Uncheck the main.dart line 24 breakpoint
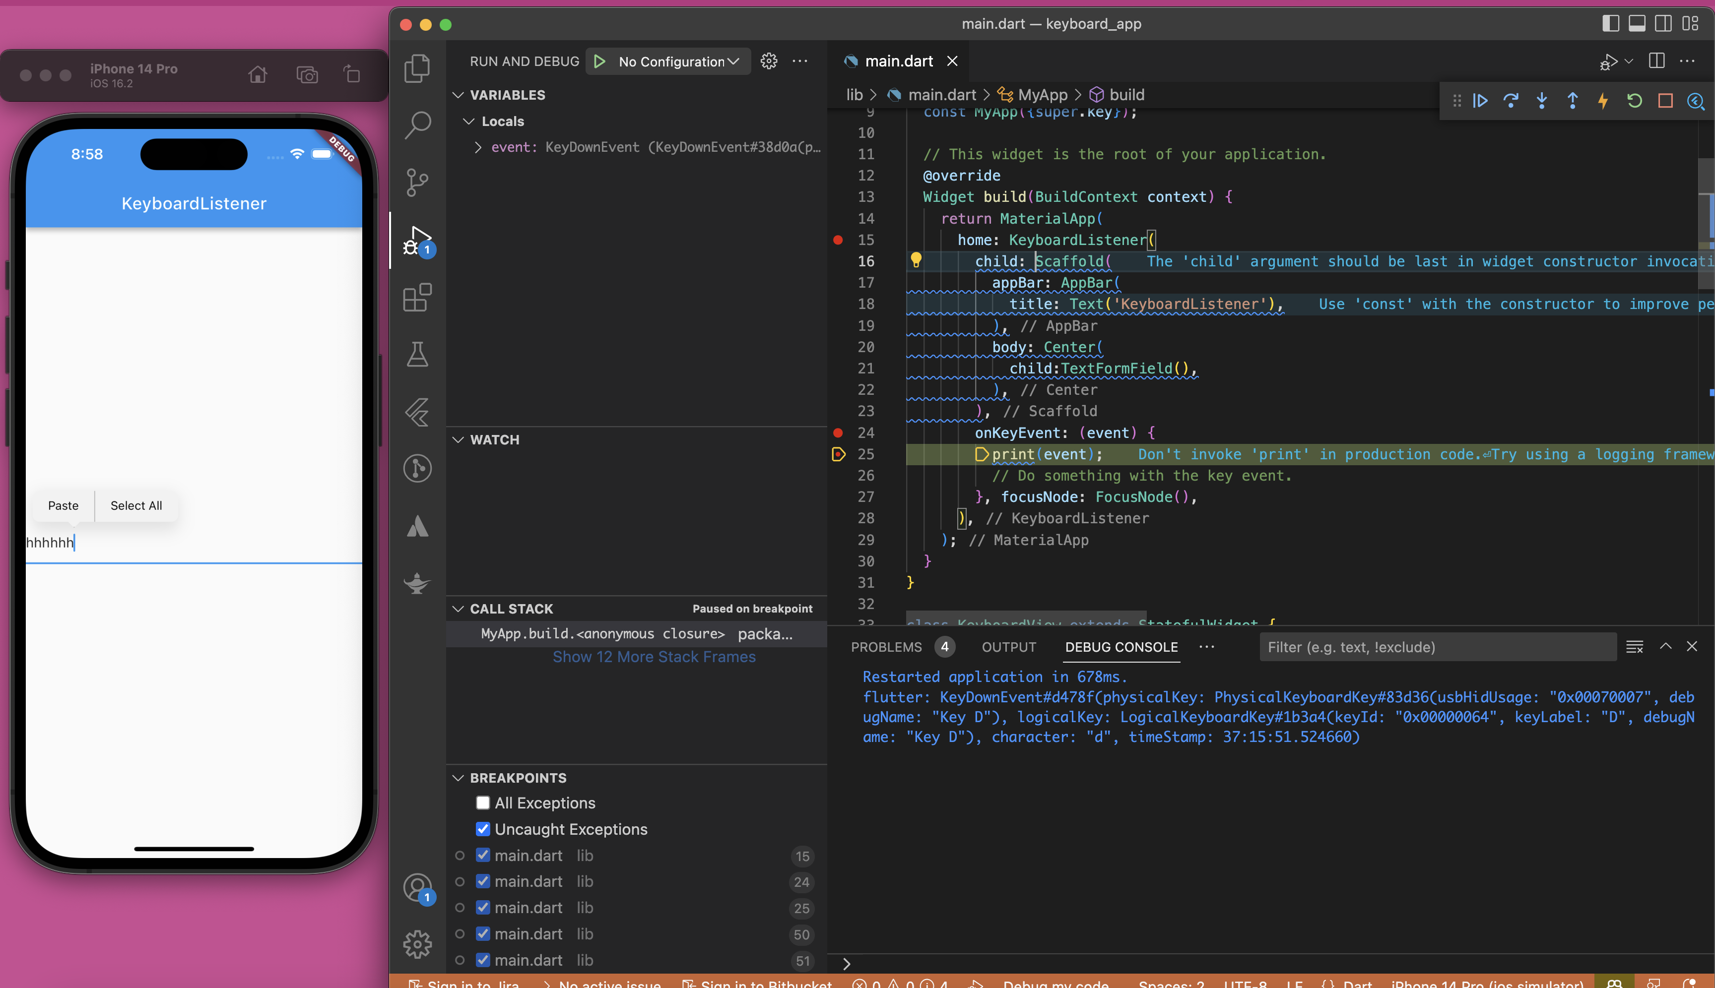This screenshot has height=988, width=1715. point(483,881)
